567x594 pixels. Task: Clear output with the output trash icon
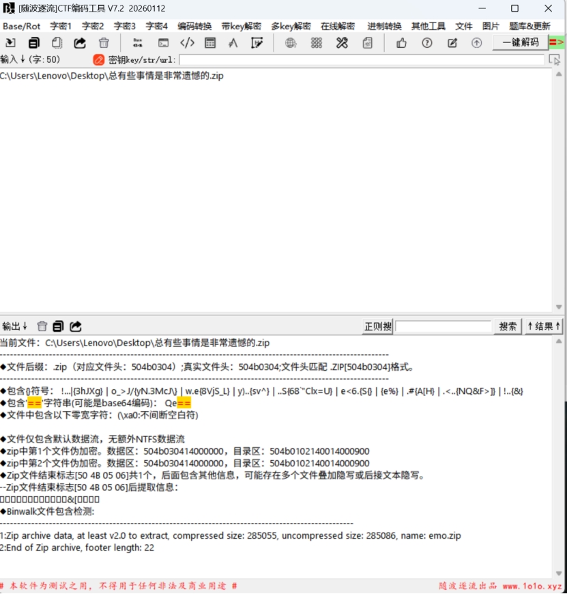(42, 326)
